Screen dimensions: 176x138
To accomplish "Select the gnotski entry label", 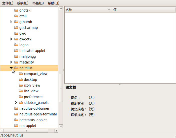I will pyautogui.click(x=25, y=10).
